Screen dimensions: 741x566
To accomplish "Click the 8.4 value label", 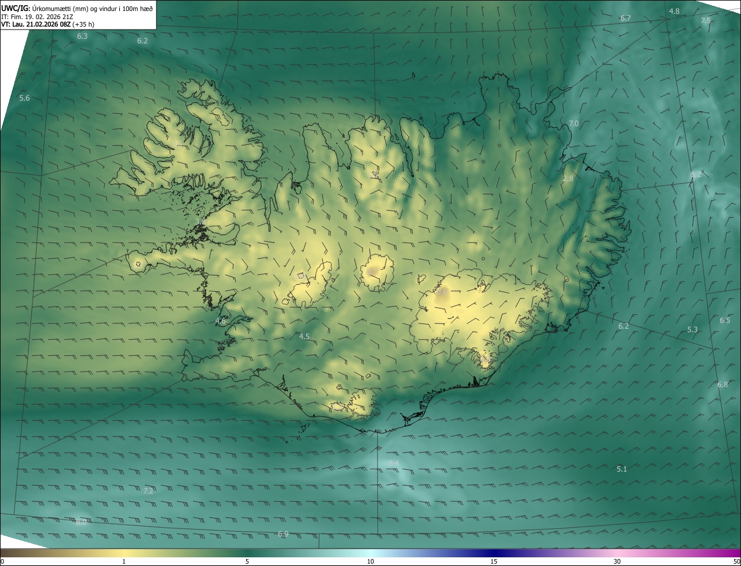I will coord(394,464).
